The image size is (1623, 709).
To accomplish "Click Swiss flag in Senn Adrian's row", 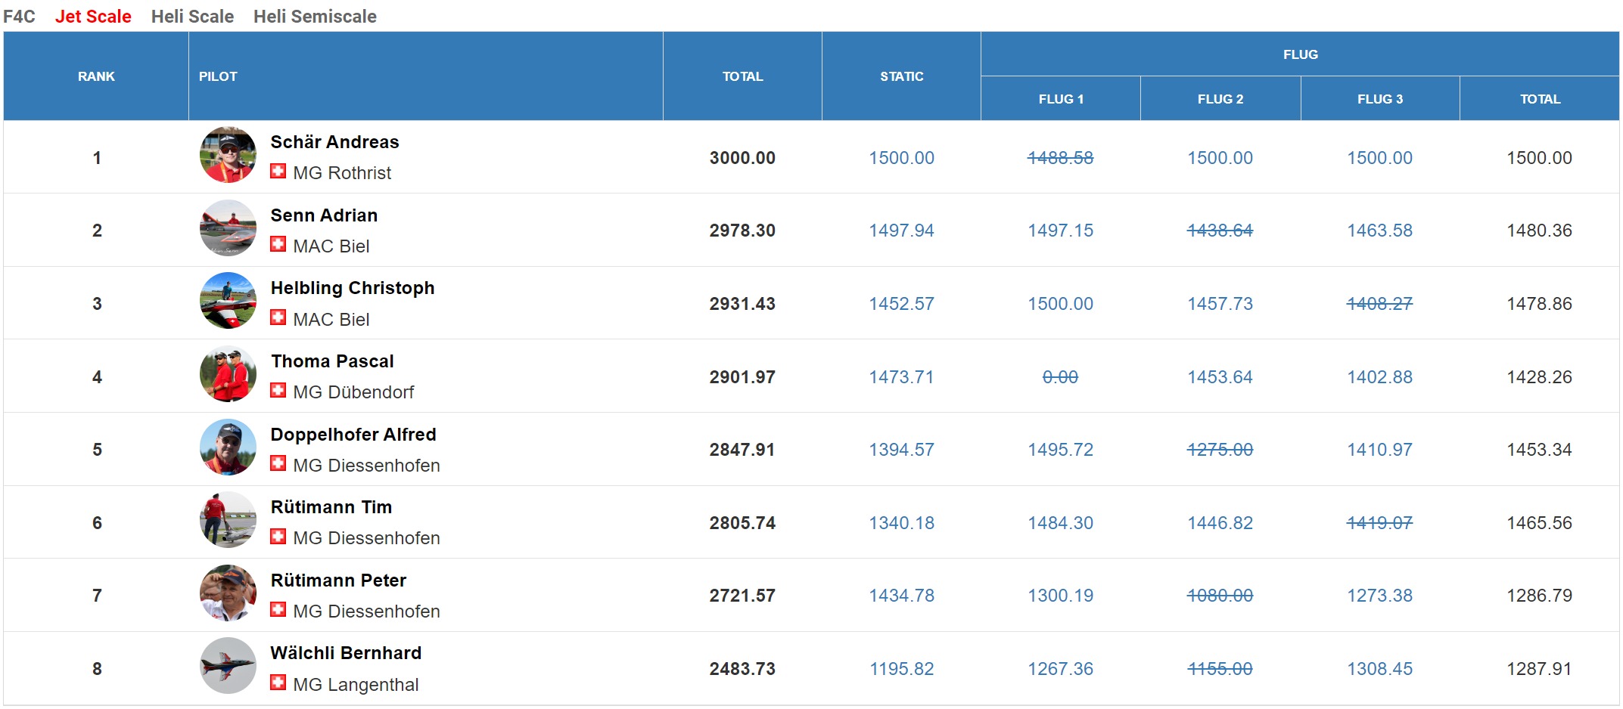I will coord(278,244).
